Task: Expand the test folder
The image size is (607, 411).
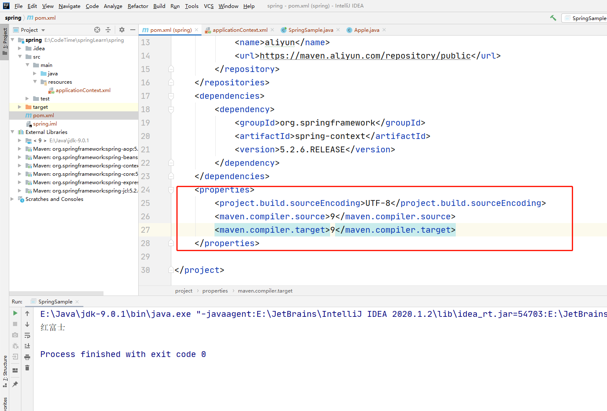Action: (x=27, y=99)
